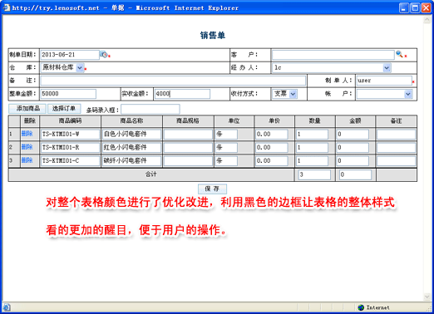Click the scrollbar up arrow
This screenshot has height=314, width=434.
pyautogui.click(x=427, y=20)
